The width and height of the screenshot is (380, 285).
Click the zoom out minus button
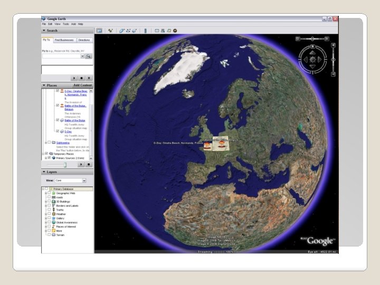click(x=333, y=74)
